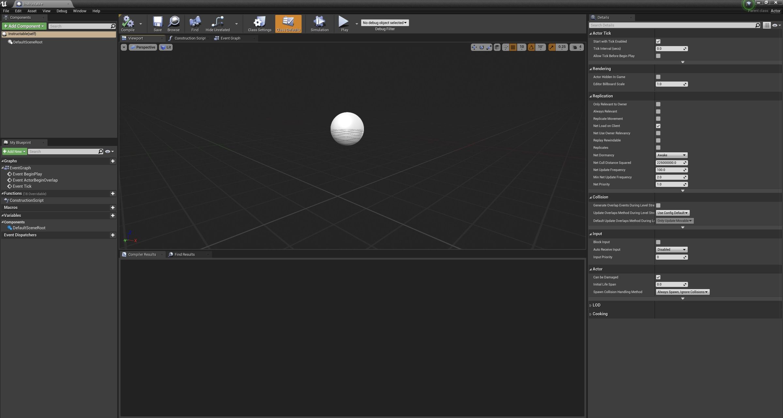Open the File menu
Viewport: 783px width, 418px height.
coord(6,11)
